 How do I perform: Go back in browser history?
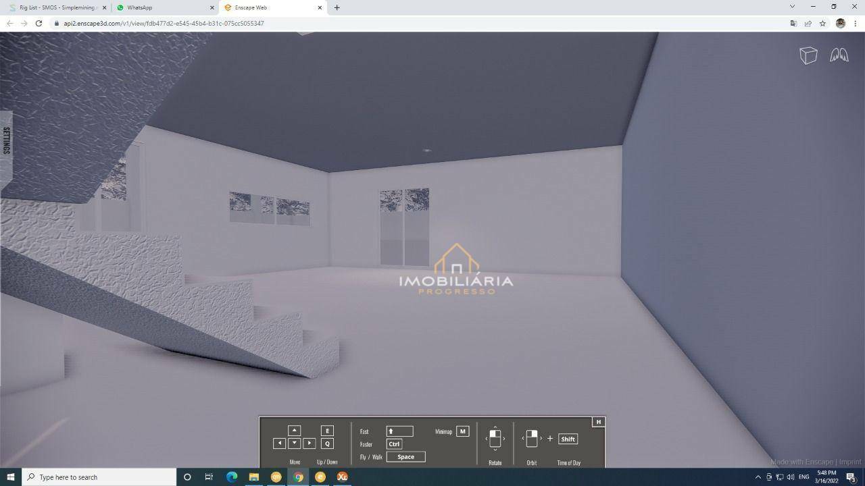pos(9,23)
